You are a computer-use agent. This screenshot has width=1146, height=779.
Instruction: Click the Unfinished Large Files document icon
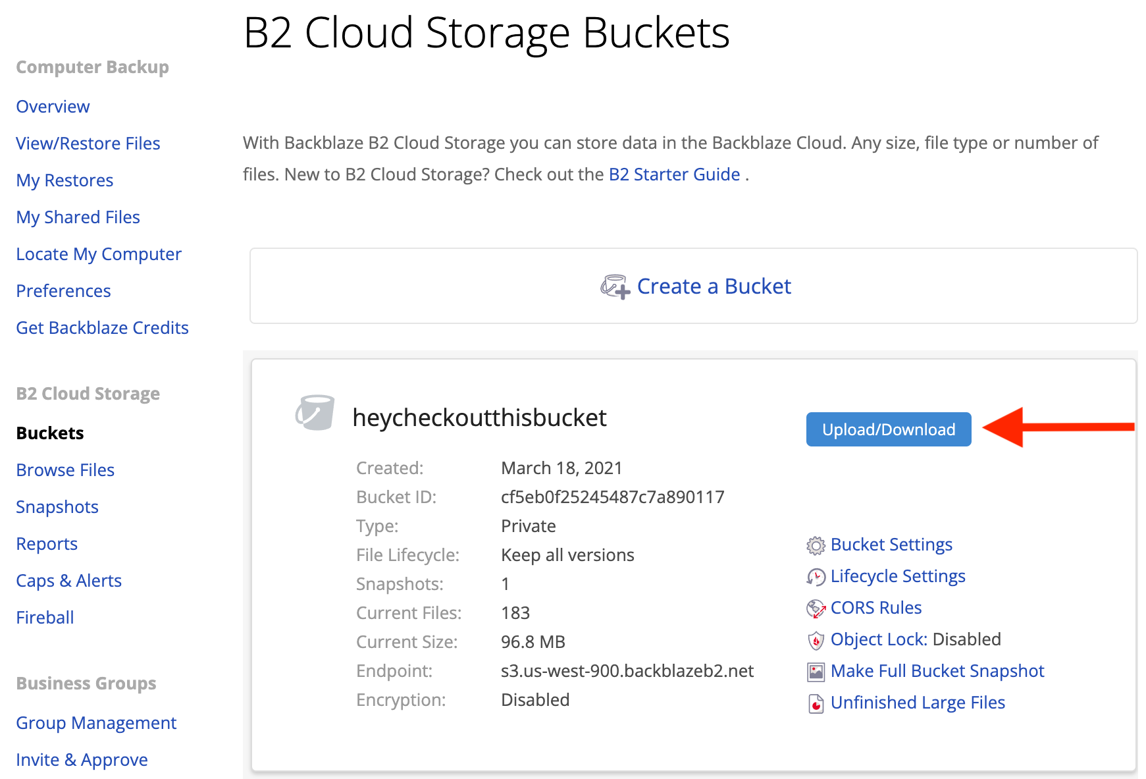tap(816, 703)
